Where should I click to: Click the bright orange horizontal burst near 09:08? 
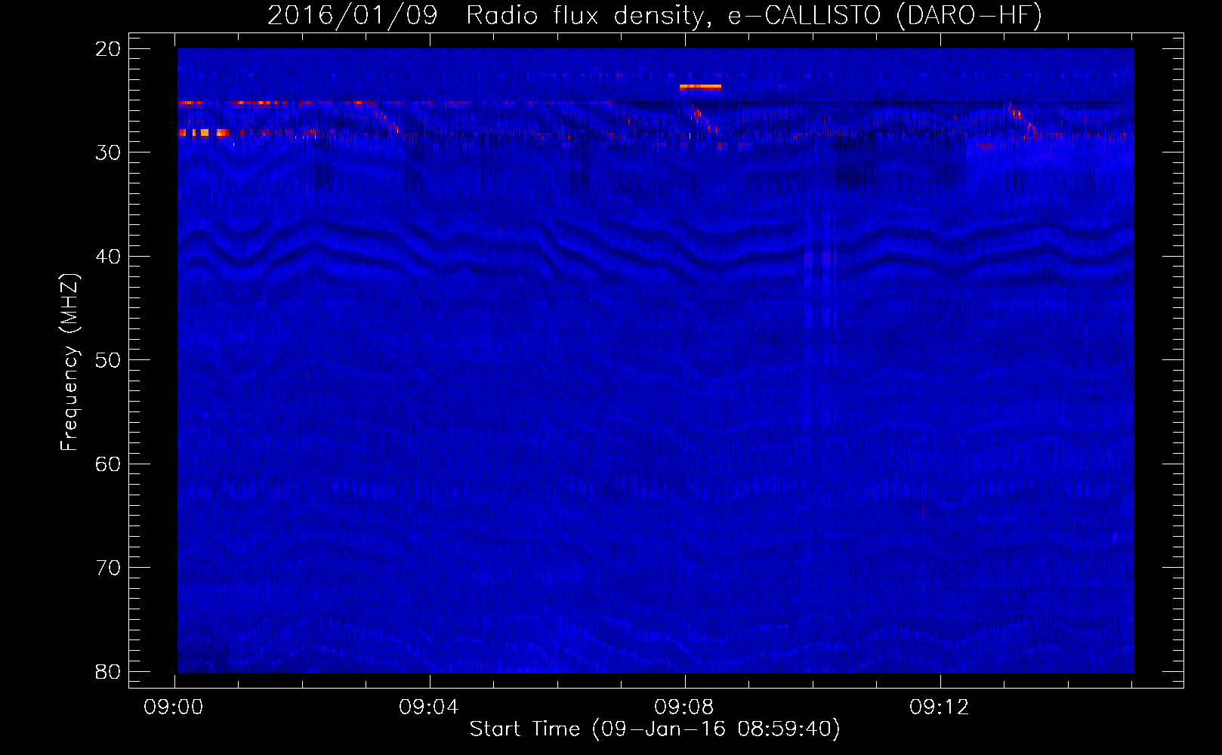(700, 87)
